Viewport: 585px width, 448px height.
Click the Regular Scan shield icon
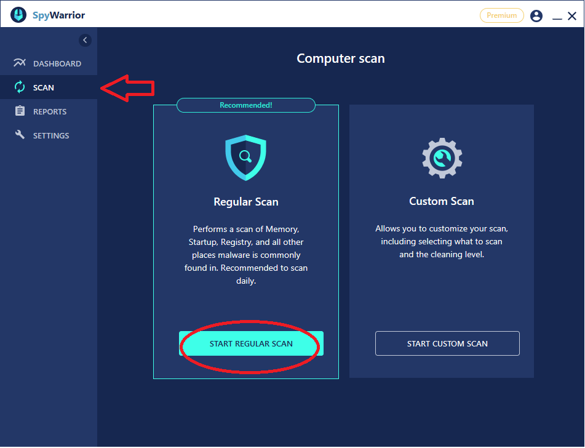click(245, 158)
